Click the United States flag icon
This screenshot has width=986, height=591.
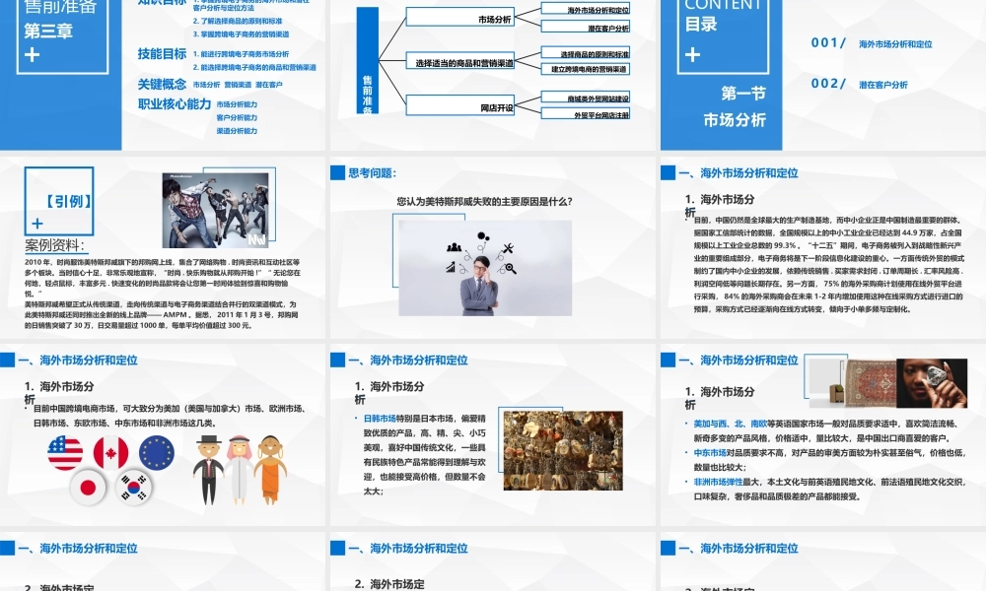tap(65, 452)
